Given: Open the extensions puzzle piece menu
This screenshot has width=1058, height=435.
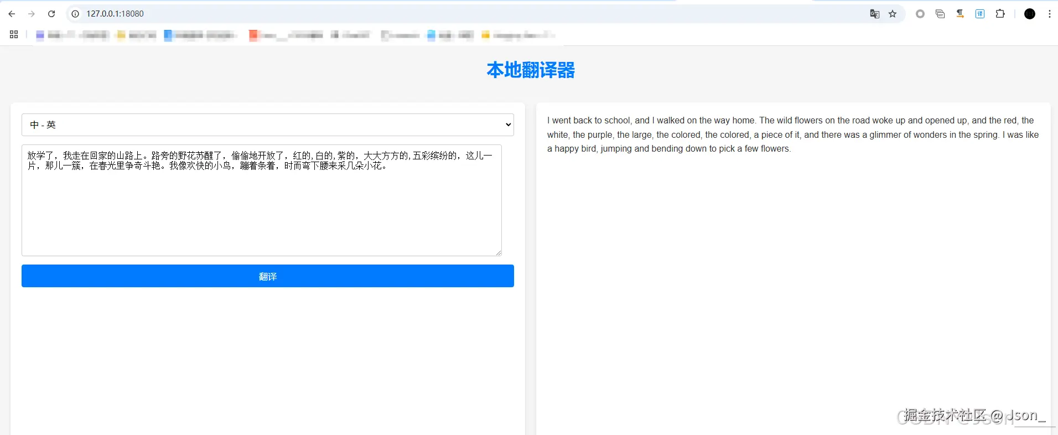Looking at the screenshot, I should (x=1000, y=14).
